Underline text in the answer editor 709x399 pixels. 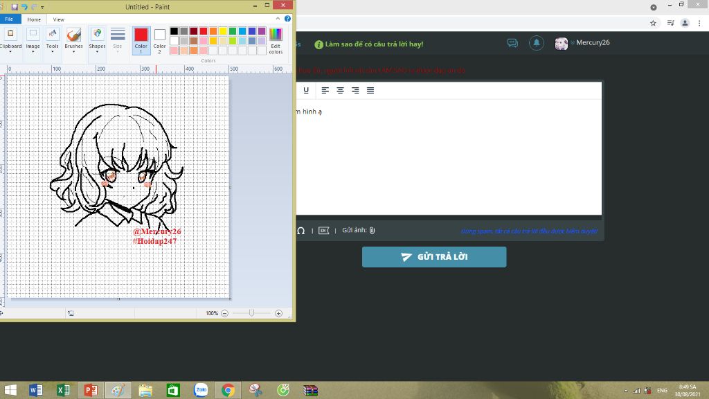click(306, 90)
